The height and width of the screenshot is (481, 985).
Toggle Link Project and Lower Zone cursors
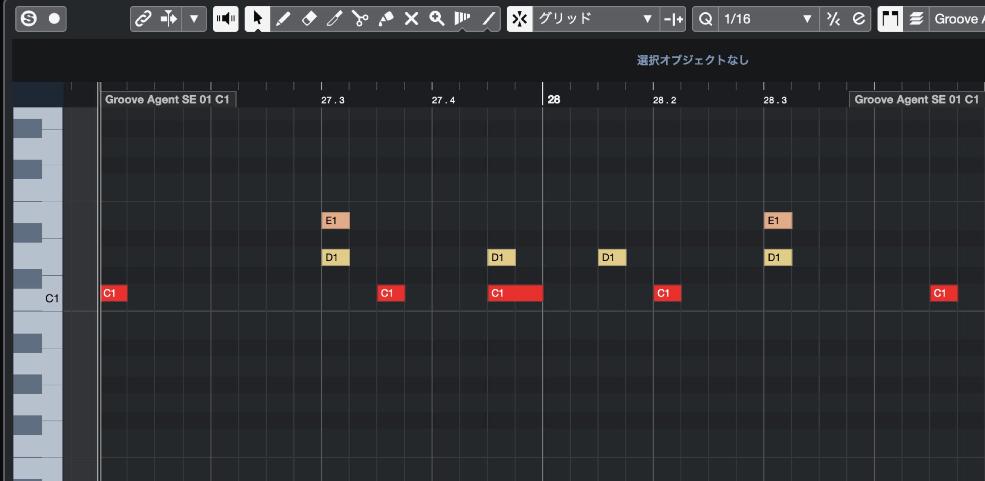[143, 19]
